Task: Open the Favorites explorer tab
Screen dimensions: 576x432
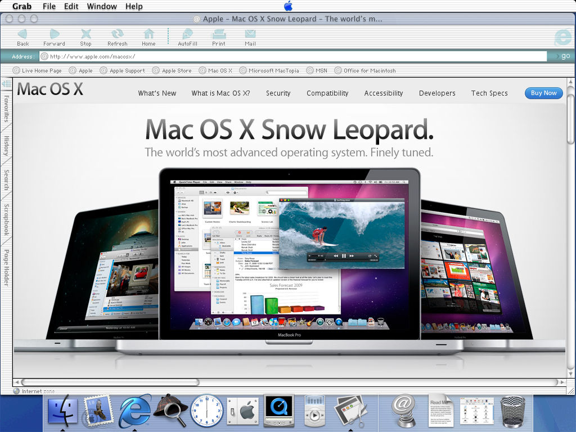Action: 6,109
